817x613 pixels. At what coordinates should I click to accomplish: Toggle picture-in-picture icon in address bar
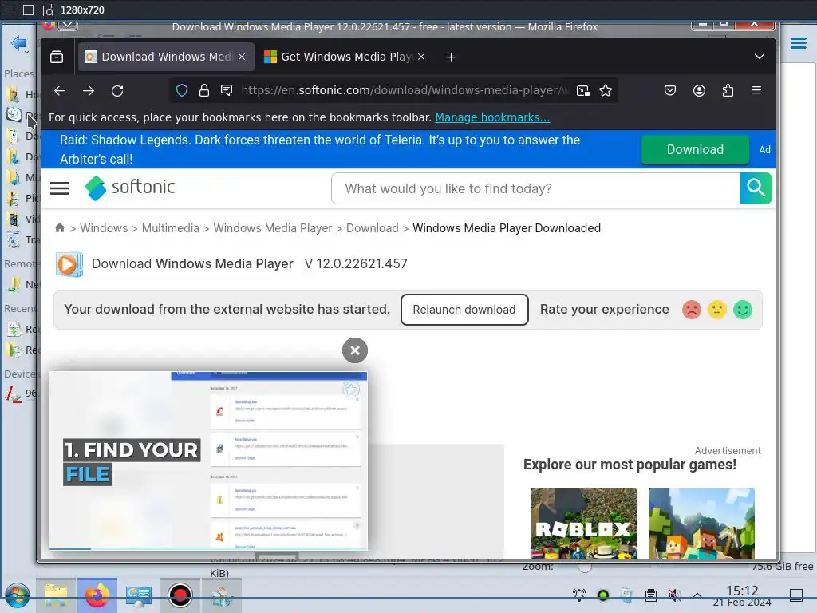[x=583, y=91]
